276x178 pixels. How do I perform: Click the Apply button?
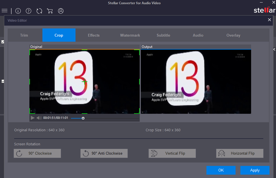[255, 170]
